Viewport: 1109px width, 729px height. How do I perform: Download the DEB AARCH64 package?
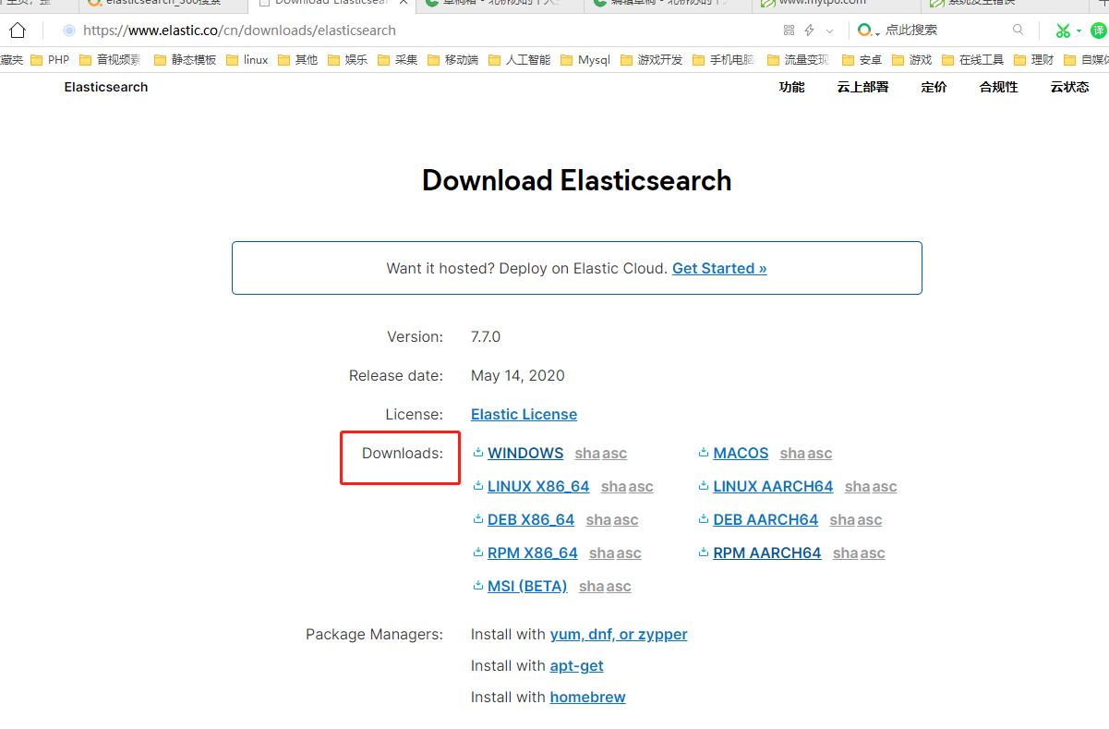pos(765,519)
